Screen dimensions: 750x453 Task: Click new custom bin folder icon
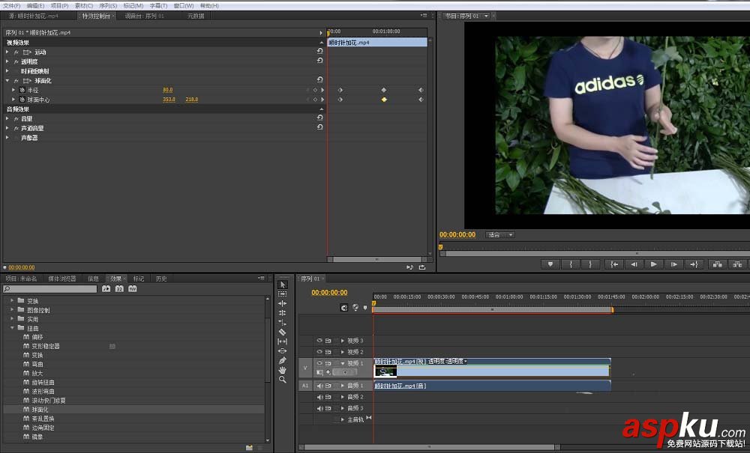(x=249, y=448)
